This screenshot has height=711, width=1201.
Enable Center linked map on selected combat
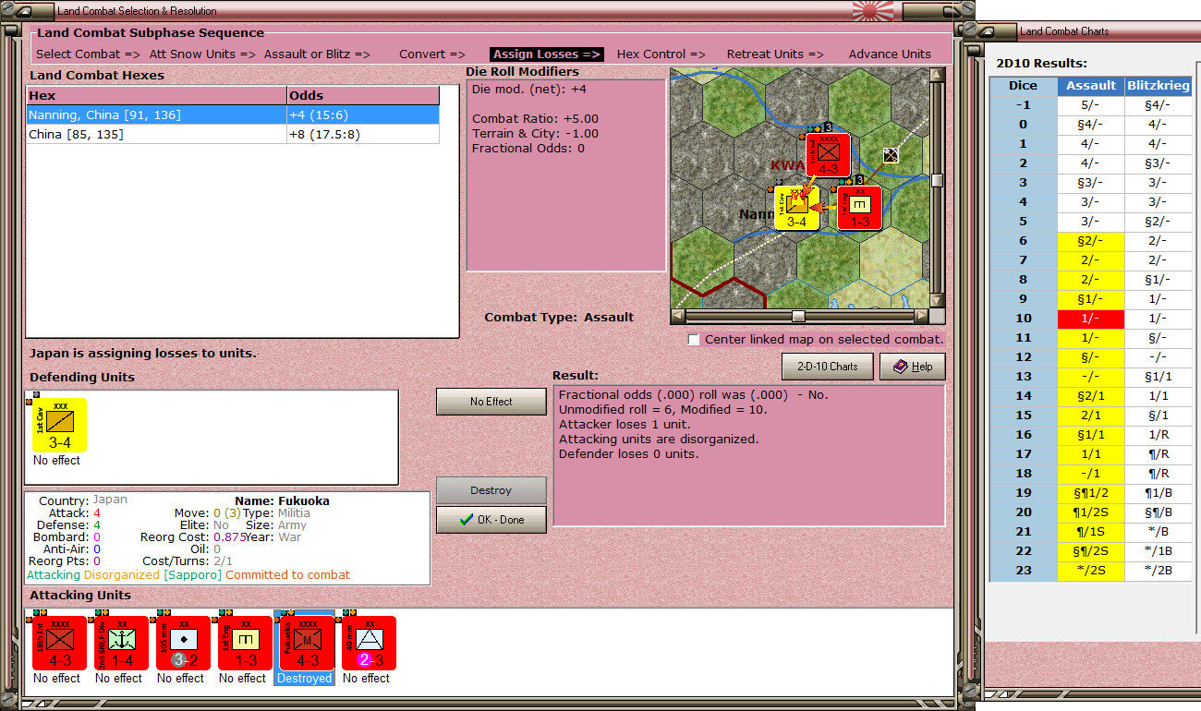click(694, 339)
